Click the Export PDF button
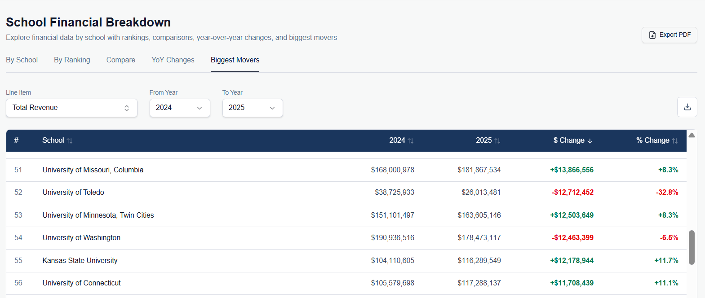 point(669,35)
